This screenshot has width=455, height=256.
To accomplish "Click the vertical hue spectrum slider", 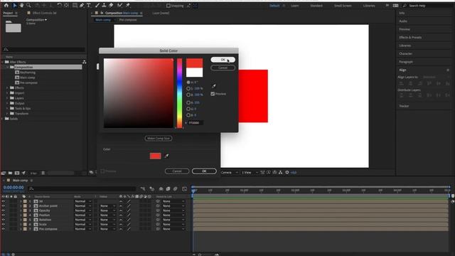I will point(180,93).
